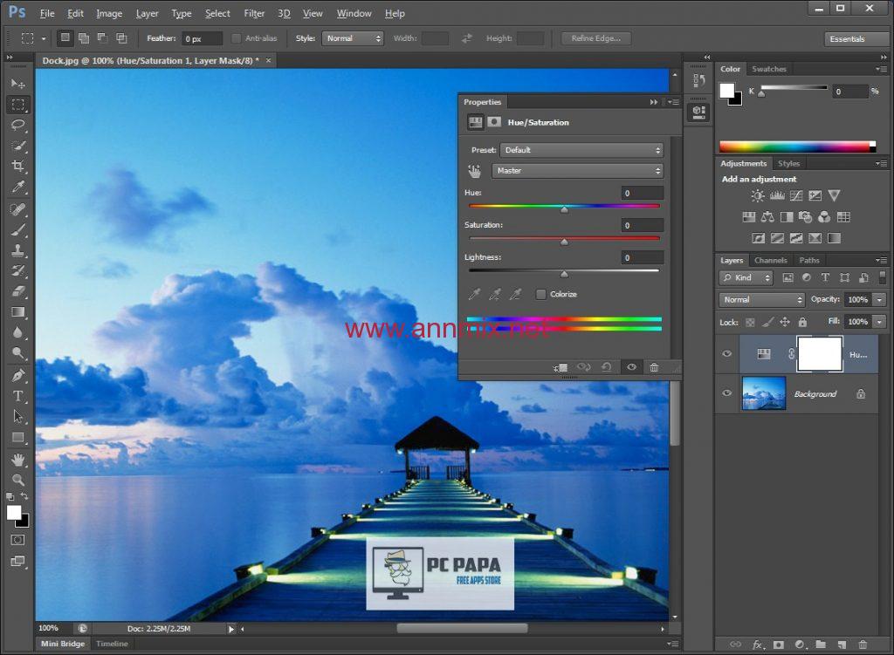Viewport: 894px width, 655px height.
Task: Click the Brightness/Contrast adjustment icon
Action: pos(757,196)
